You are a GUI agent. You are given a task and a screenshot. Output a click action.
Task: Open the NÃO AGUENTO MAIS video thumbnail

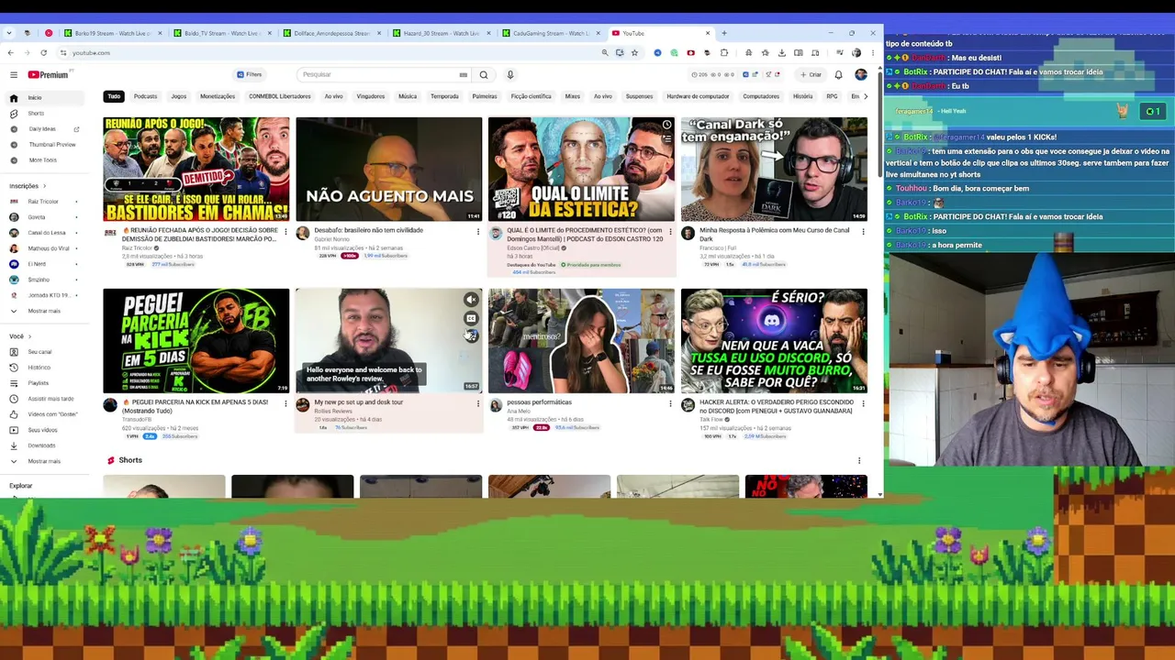tap(389, 170)
